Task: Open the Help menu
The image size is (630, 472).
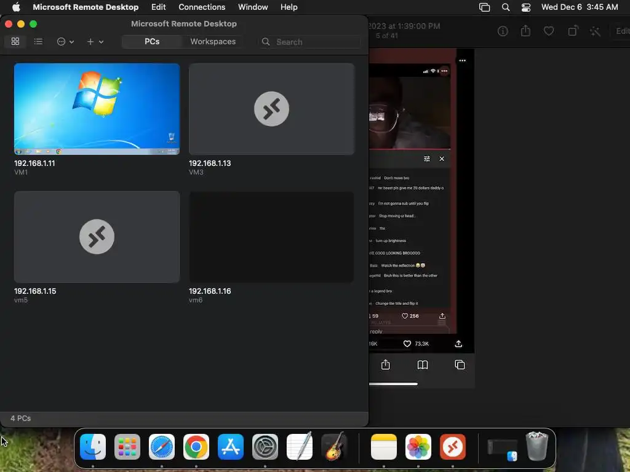Action: 289,7
